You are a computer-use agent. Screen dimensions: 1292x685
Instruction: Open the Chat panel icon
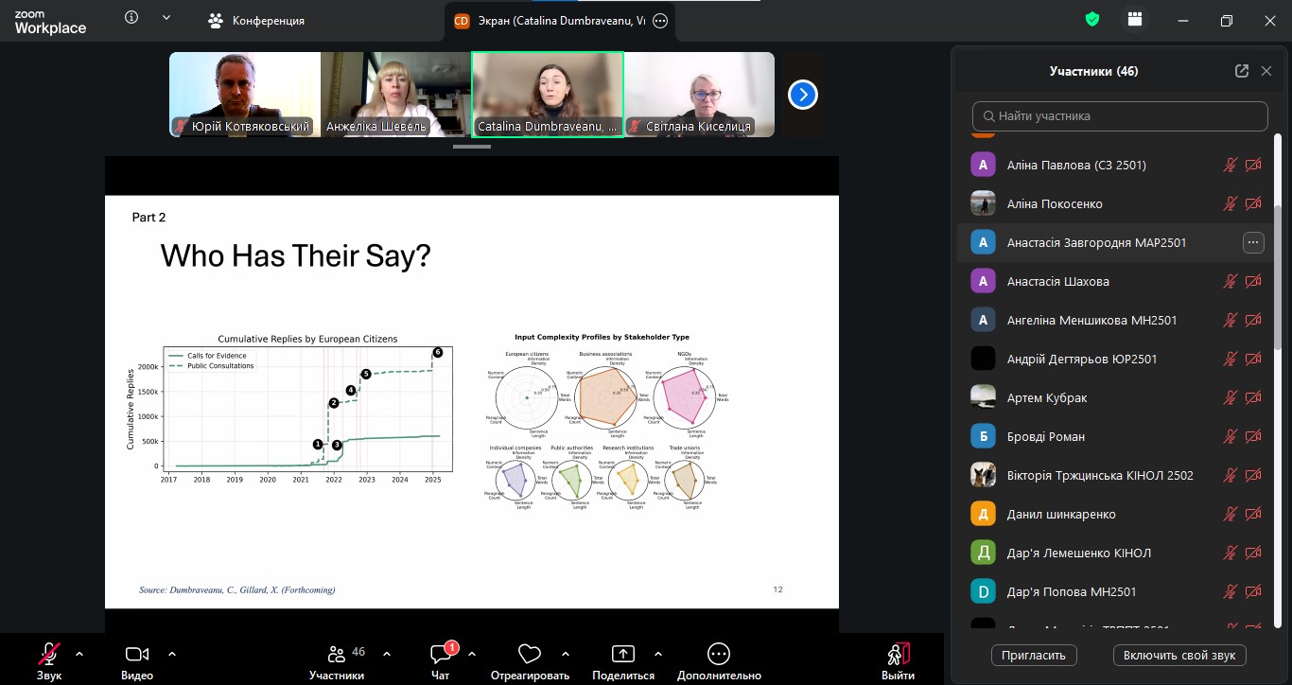coord(441,654)
